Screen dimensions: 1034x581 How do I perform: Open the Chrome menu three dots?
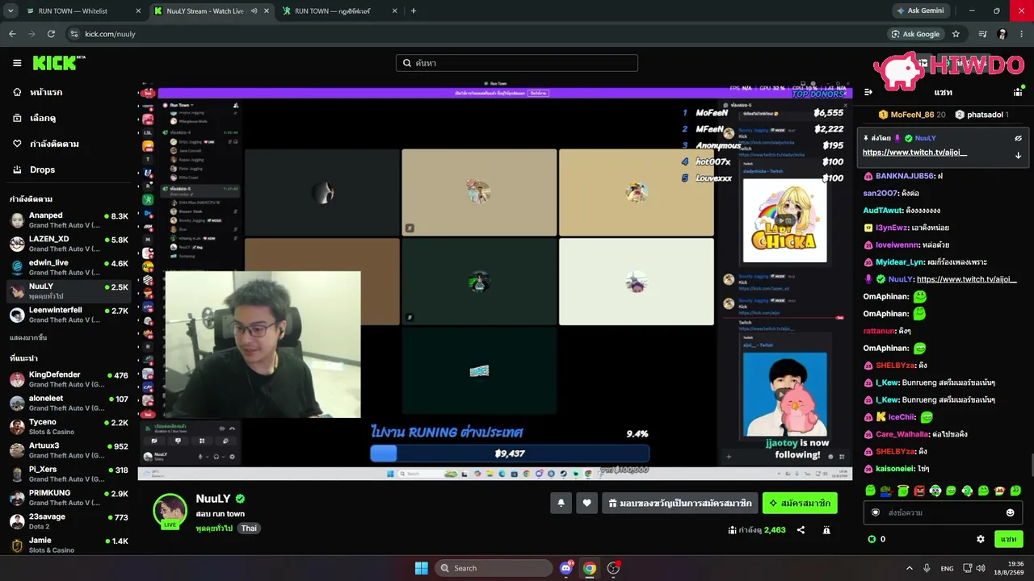(x=1021, y=34)
